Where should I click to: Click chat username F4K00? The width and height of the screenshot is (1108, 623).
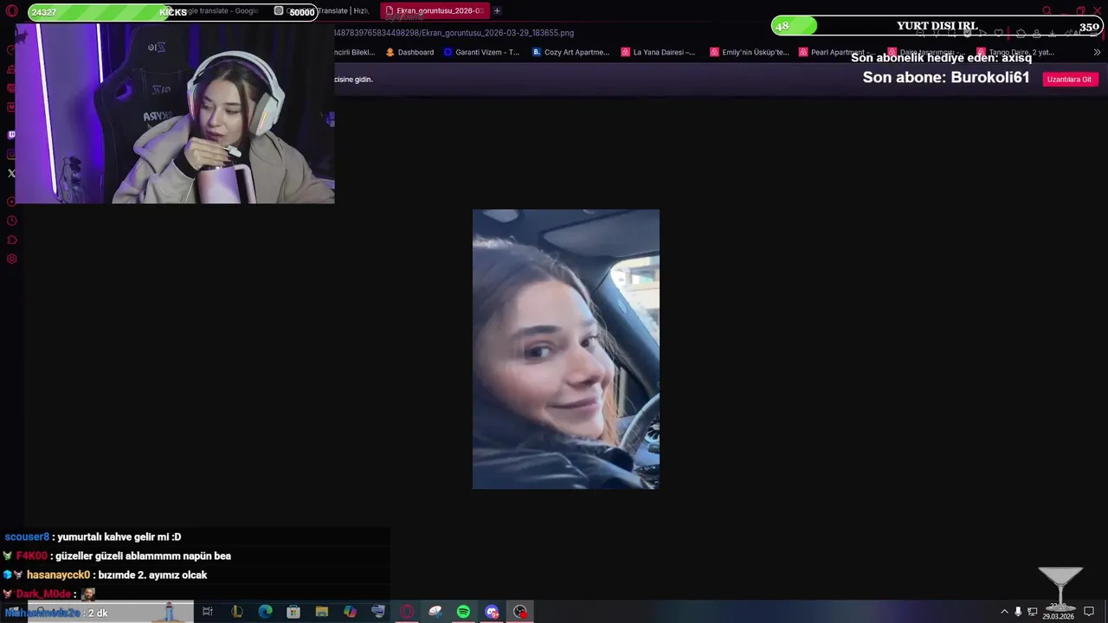(32, 556)
